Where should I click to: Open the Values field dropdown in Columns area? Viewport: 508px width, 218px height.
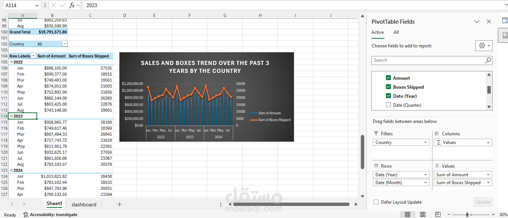(488, 142)
